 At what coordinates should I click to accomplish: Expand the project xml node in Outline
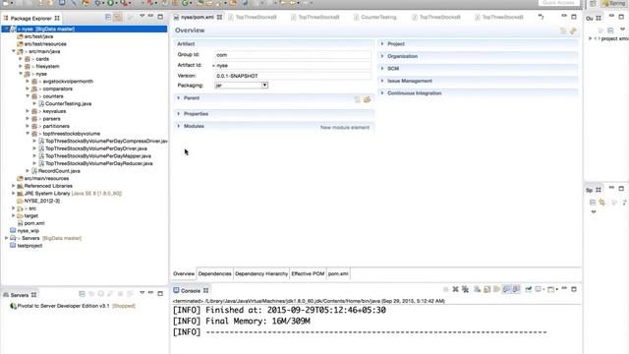[x=590, y=38]
